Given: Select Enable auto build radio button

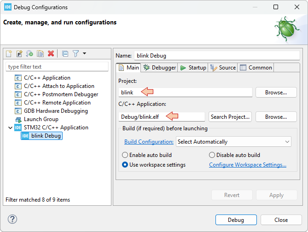Looking at the screenshot, I should coord(125,155).
